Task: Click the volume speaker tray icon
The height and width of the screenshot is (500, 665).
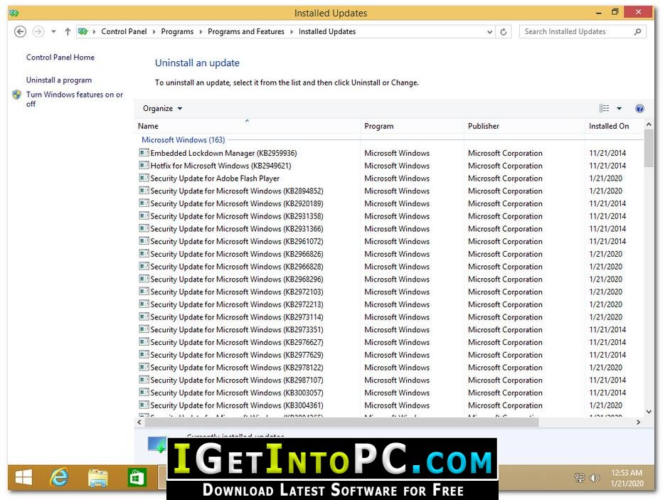Action: (x=595, y=478)
